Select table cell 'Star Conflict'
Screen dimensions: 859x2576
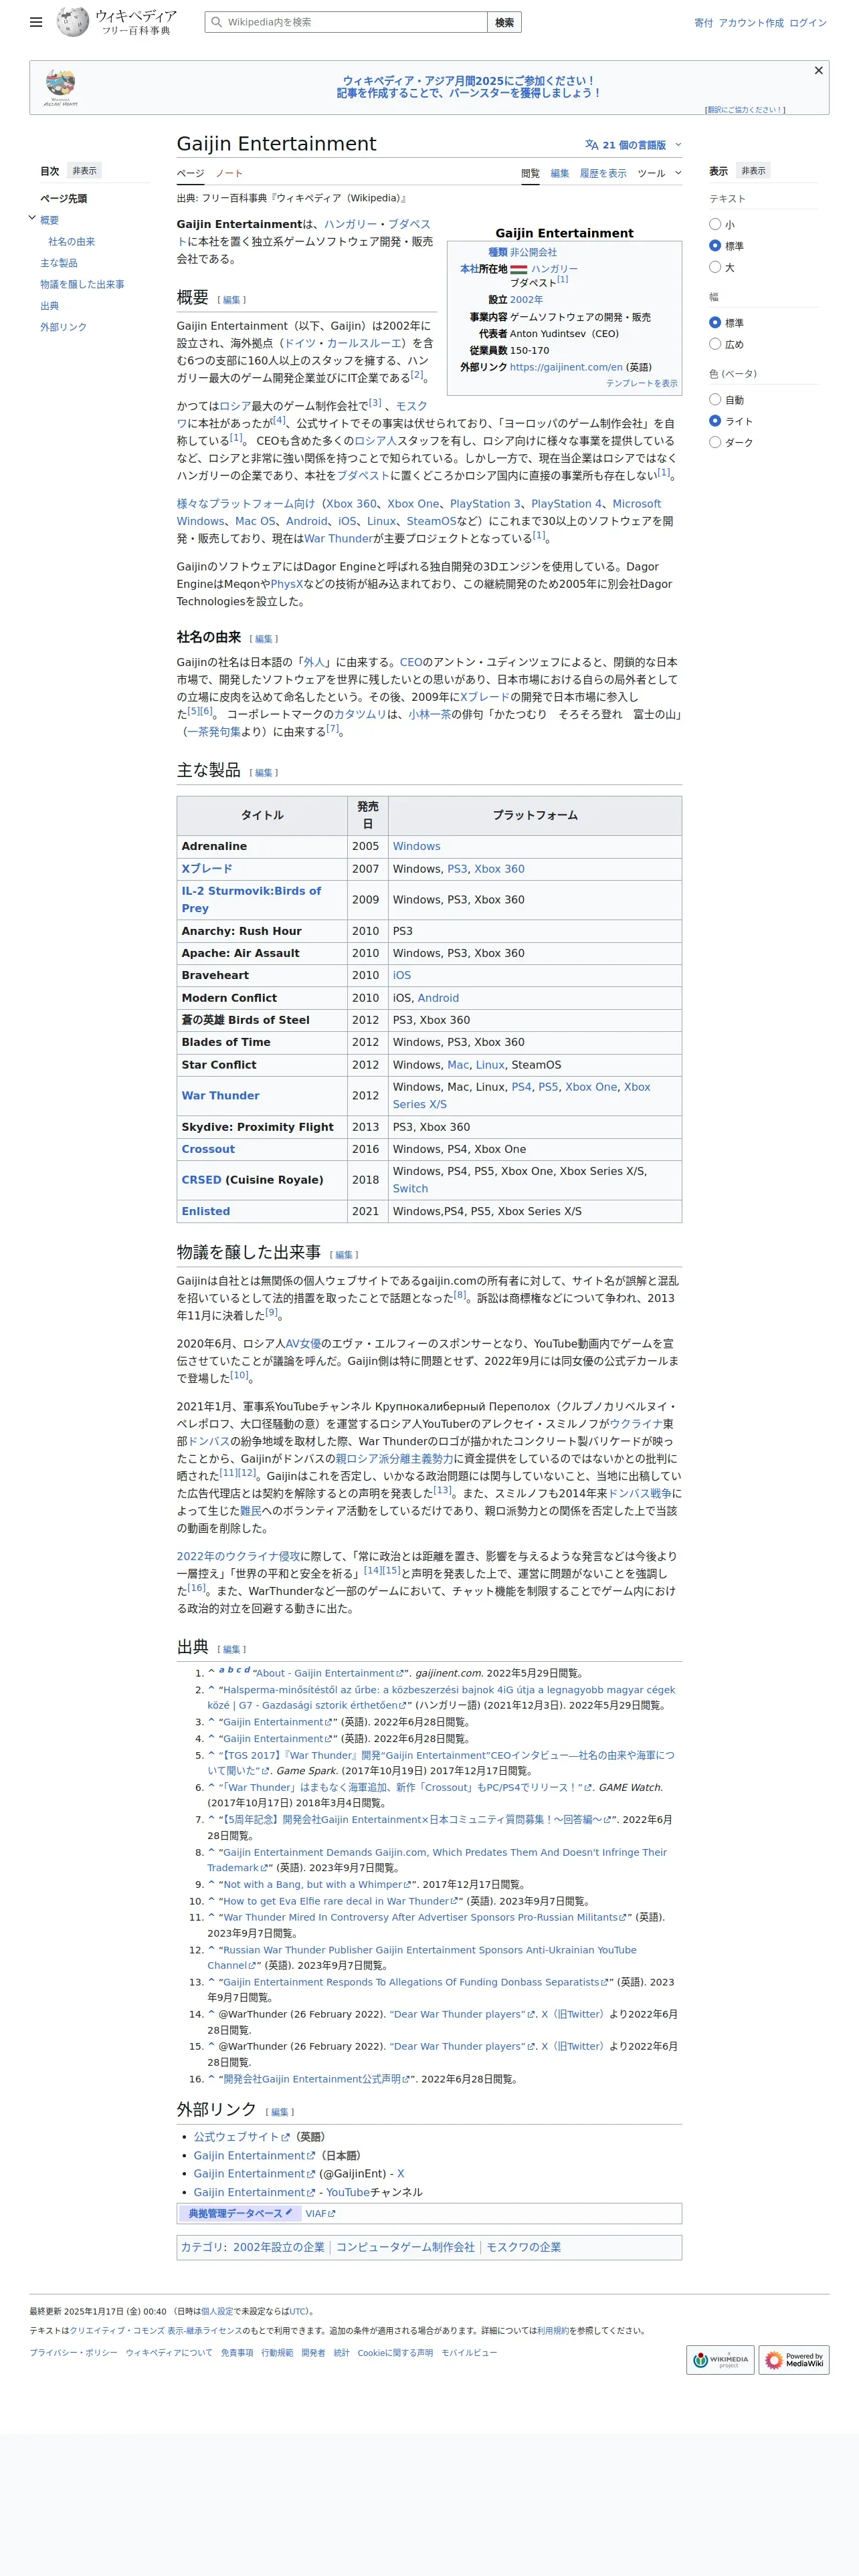262,1064
